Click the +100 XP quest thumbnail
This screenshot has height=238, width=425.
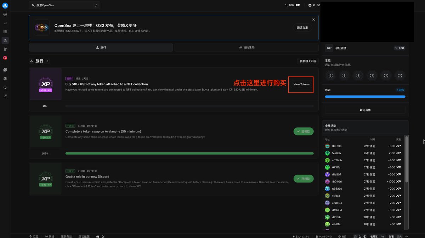point(45,179)
